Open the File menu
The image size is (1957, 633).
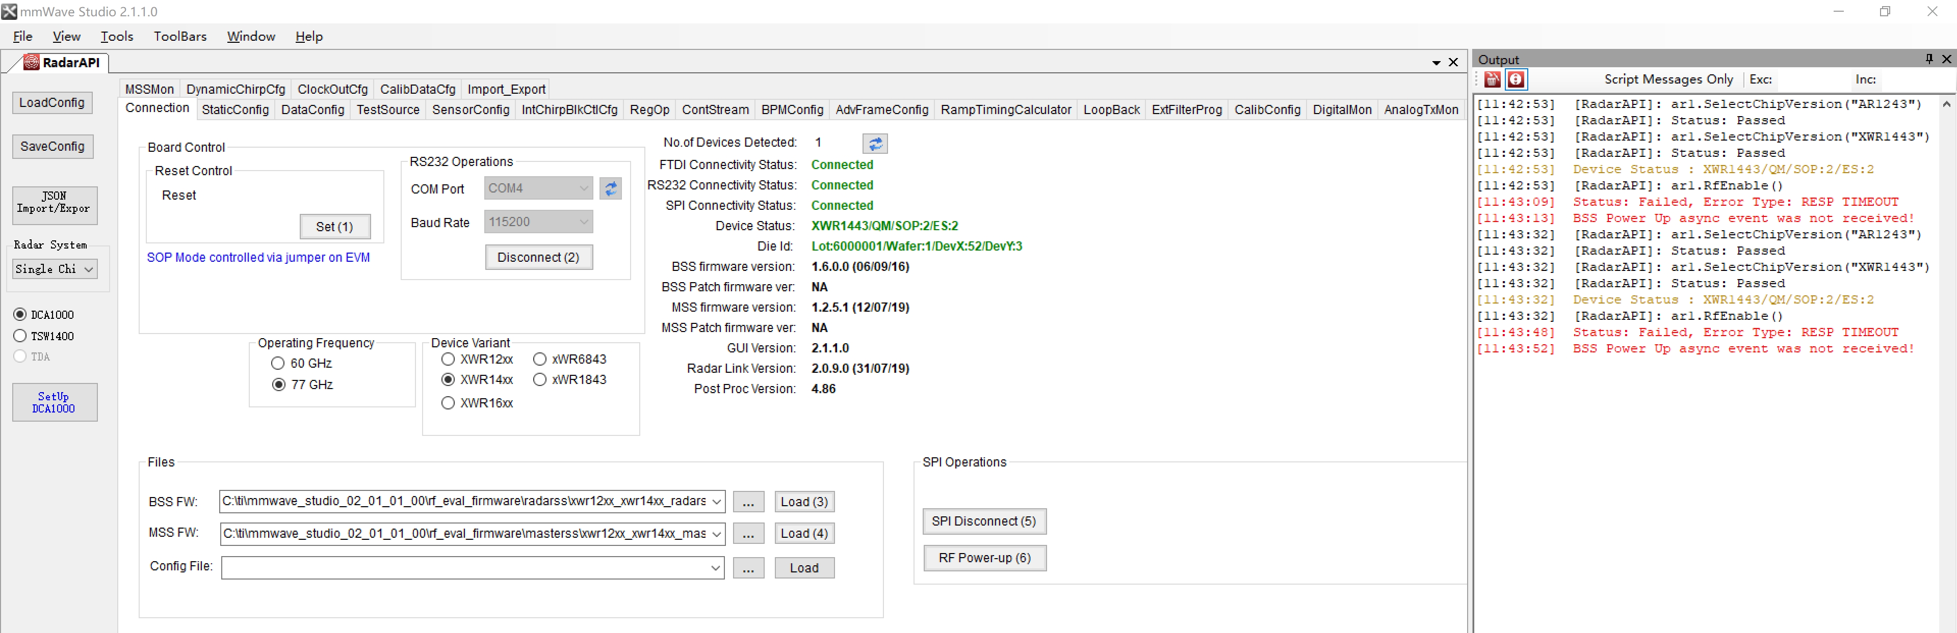pyautogui.click(x=23, y=37)
